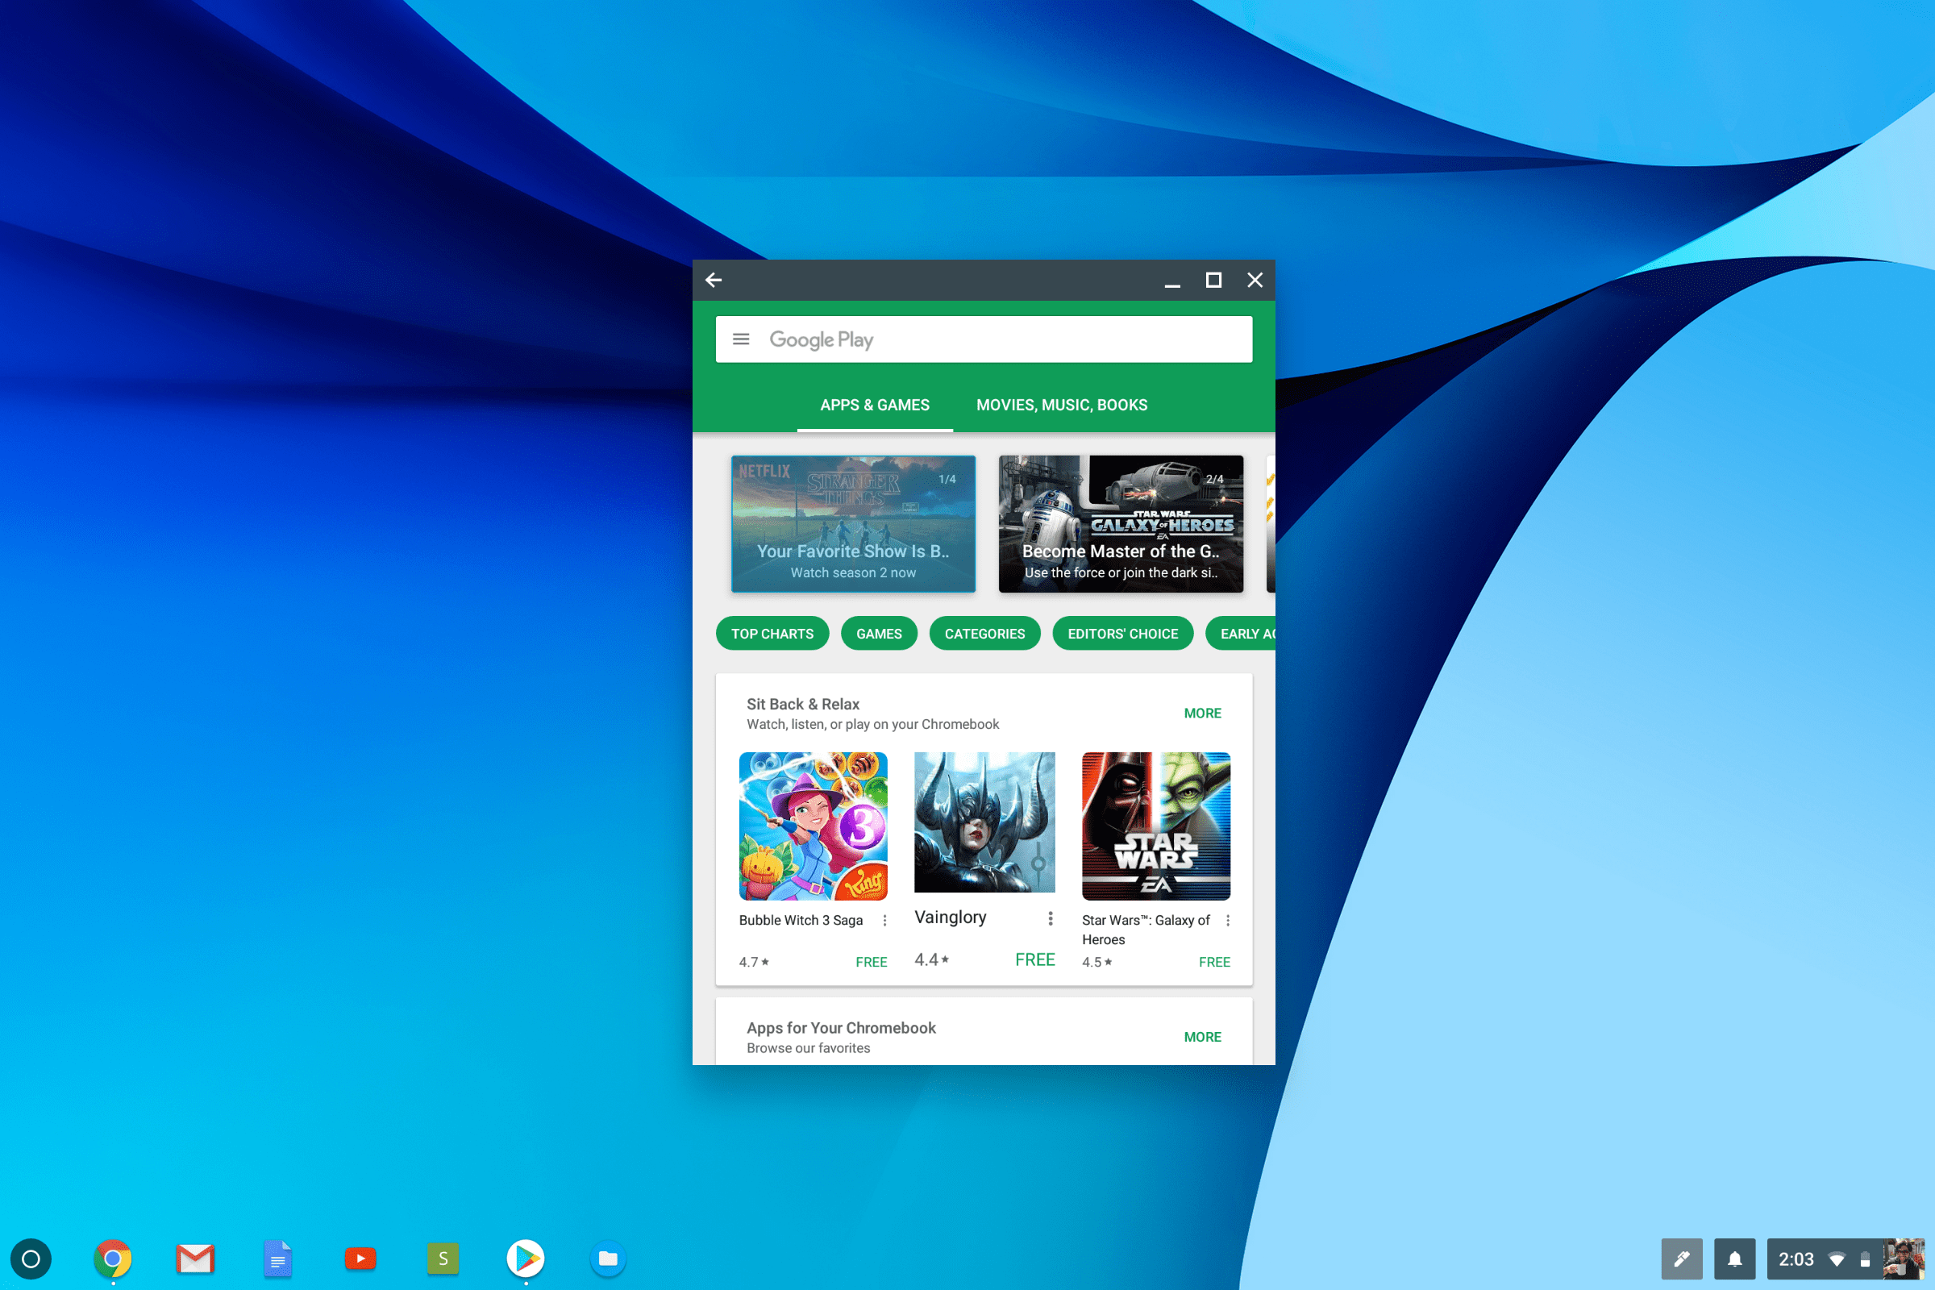Open the Play Store launcher icon in shelf

[x=525, y=1259]
